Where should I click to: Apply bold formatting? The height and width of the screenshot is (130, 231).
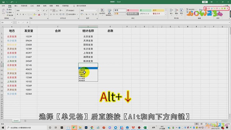(17, 14)
